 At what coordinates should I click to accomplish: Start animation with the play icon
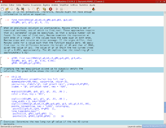point(57,9)
